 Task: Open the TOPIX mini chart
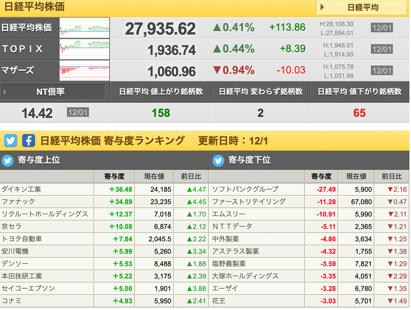(84, 49)
